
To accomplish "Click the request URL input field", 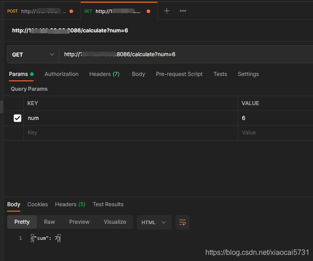I will point(186,54).
